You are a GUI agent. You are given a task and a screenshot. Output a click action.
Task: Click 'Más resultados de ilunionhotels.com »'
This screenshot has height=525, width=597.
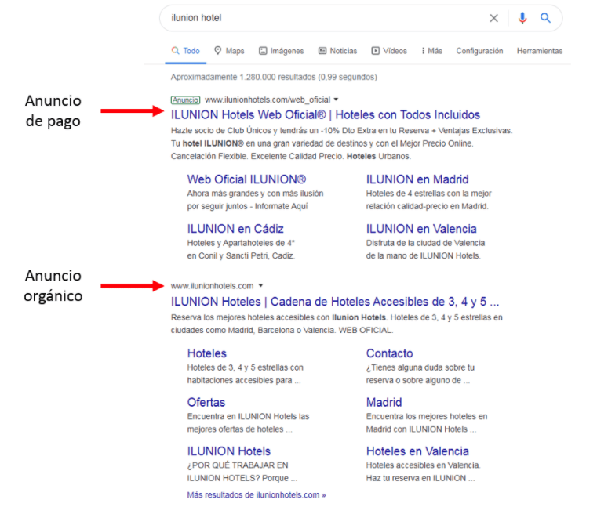tap(257, 495)
